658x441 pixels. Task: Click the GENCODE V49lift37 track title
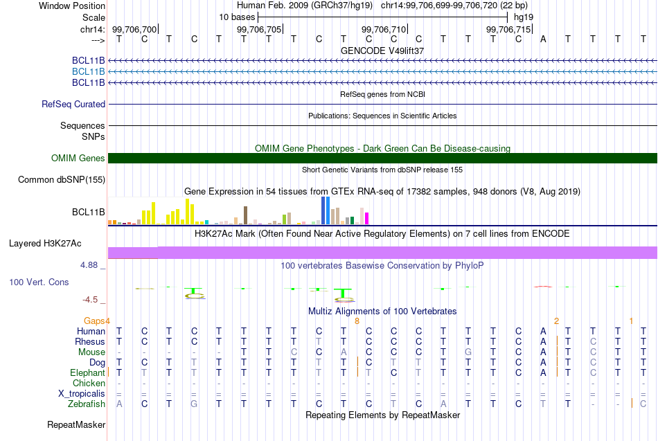(382, 51)
